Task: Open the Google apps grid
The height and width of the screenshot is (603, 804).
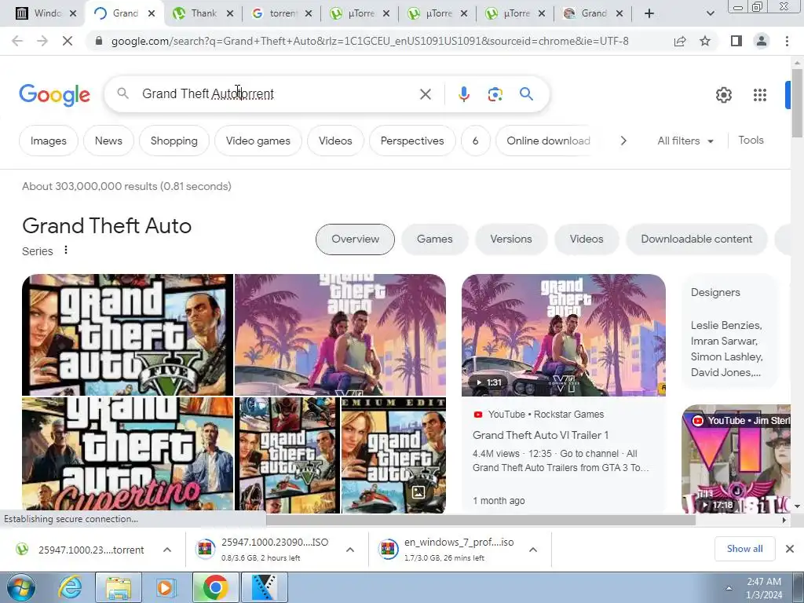Action: click(x=760, y=95)
